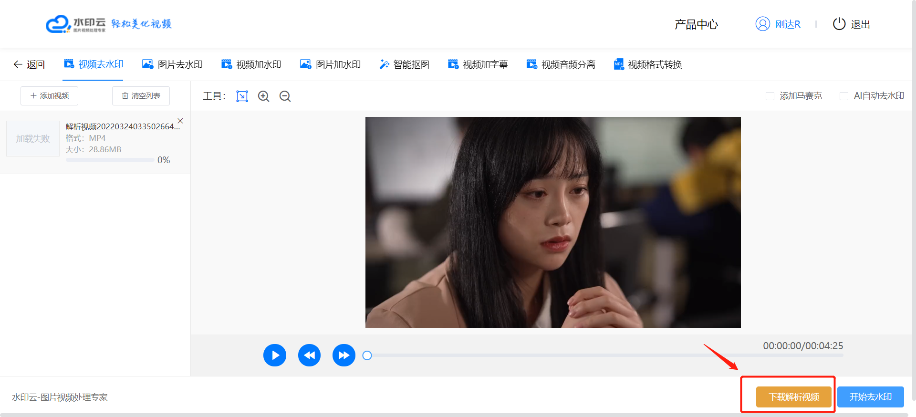Screen dimensions: 916x417
Task: Play the video
Action: [x=275, y=355]
